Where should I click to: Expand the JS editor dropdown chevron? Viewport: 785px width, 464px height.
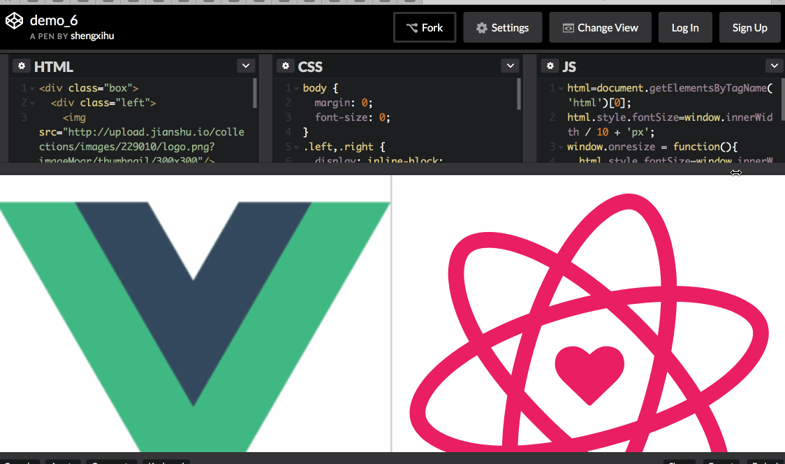coord(775,66)
